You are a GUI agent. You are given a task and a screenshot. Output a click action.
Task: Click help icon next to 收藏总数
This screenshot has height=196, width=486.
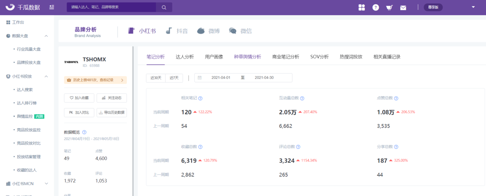coord(201,147)
